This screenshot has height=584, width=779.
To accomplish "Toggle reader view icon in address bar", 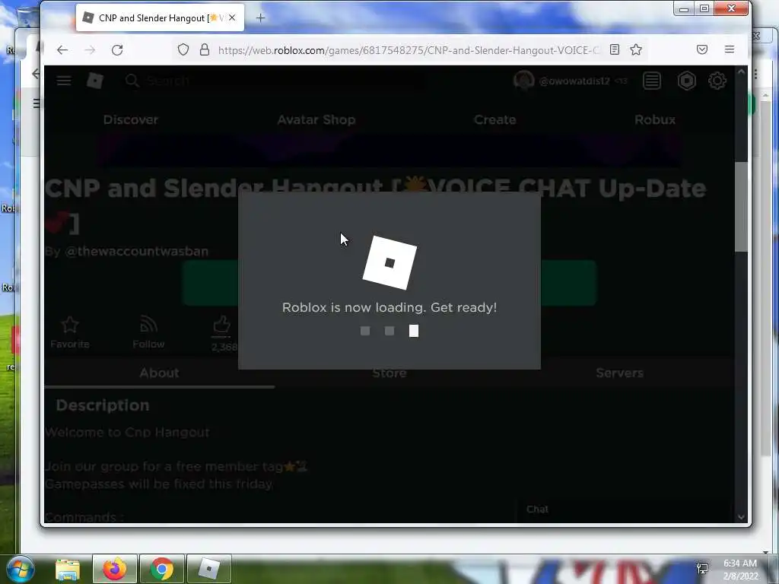I will (615, 49).
